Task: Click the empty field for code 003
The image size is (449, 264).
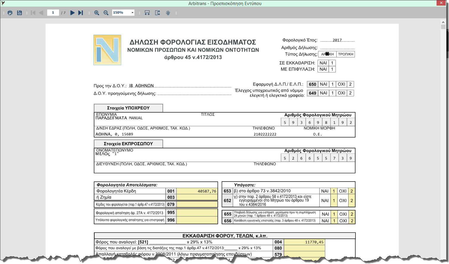Action: tap(197, 197)
